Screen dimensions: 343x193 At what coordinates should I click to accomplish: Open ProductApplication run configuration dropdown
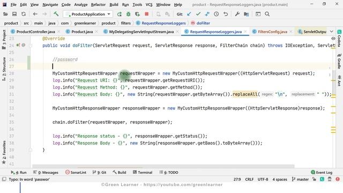point(88,14)
